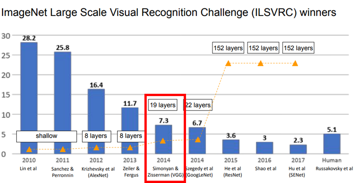358x183 pixels.
Task: Select the ResNet 2015 blue bar
Action: pos(231,147)
